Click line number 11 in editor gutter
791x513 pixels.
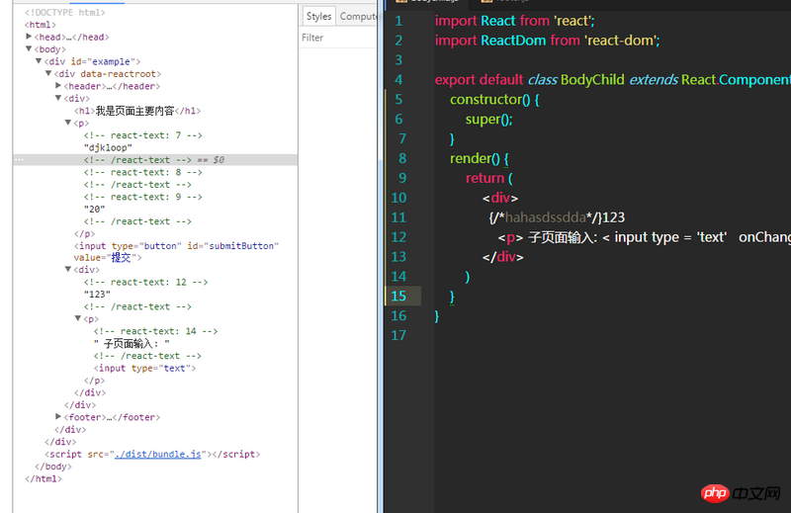point(398,217)
